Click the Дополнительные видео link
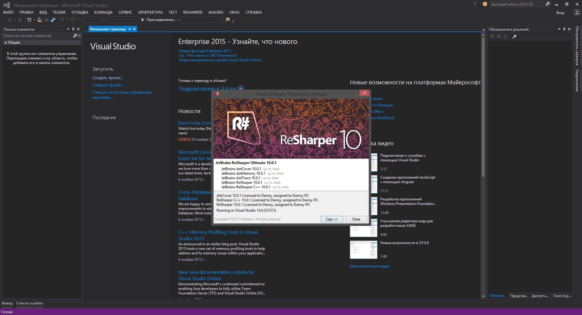 pyautogui.click(x=370, y=266)
